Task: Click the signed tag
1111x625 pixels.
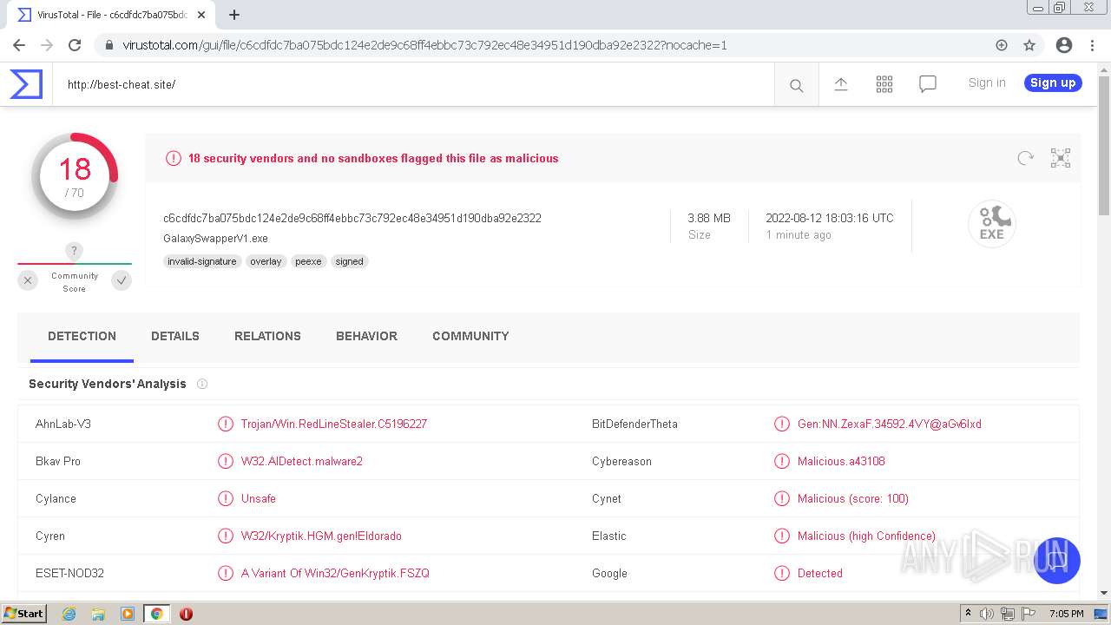Action: pyautogui.click(x=350, y=261)
